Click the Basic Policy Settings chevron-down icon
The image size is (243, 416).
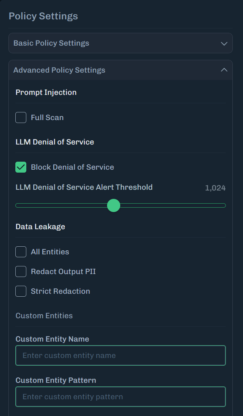(x=224, y=43)
